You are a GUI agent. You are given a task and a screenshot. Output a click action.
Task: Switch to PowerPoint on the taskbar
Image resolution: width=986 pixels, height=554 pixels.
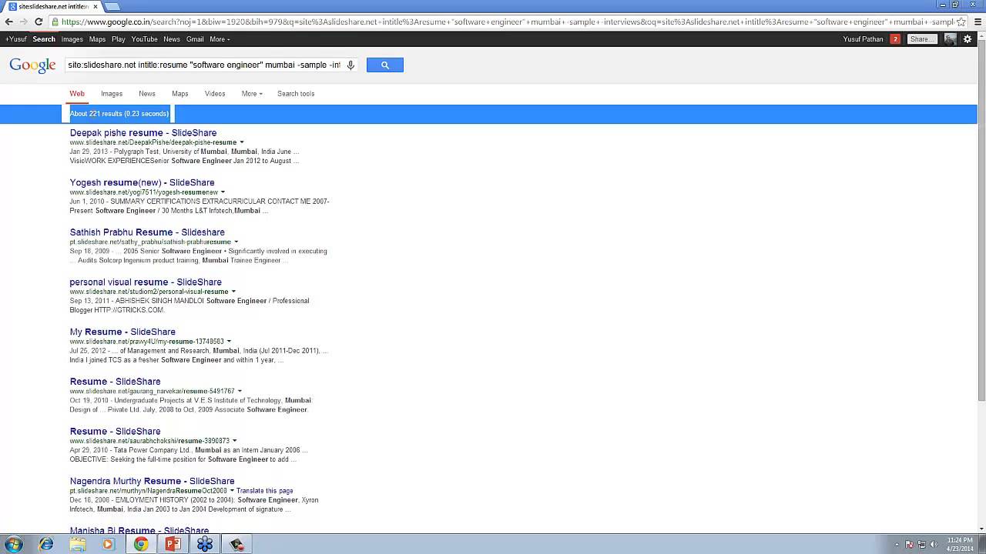173,544
